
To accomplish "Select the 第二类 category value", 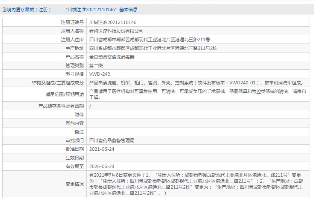I will coord(96,65).
